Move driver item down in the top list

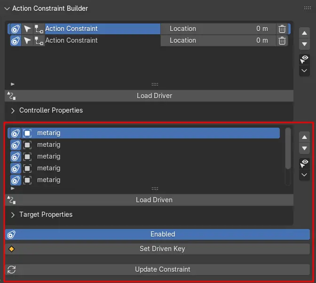tap(304, 44)
